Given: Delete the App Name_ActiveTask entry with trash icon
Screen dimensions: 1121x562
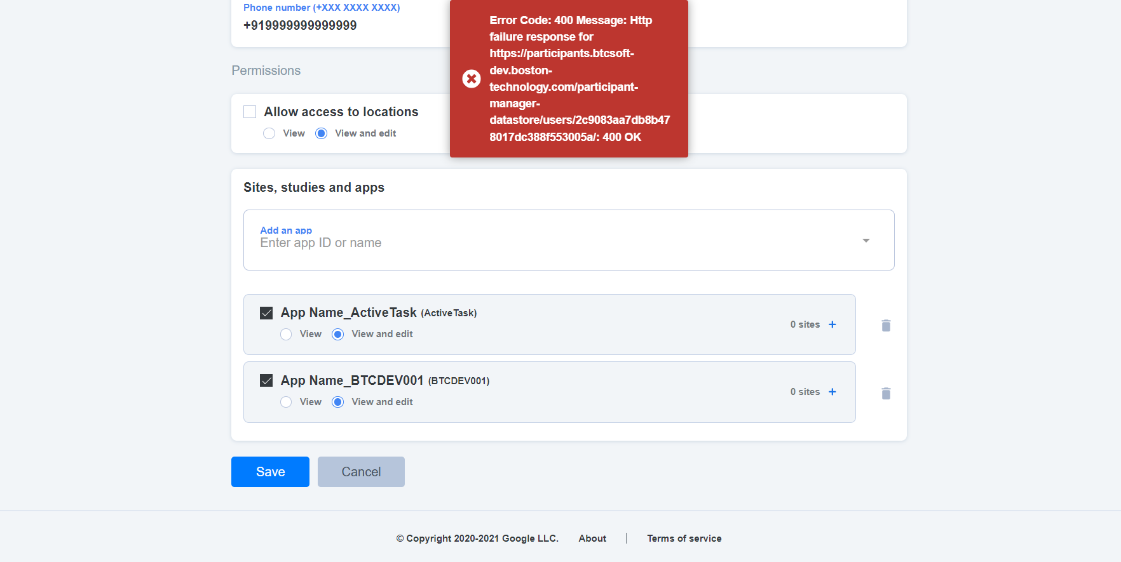Looking at the screenshot, I should coord(886,326).
